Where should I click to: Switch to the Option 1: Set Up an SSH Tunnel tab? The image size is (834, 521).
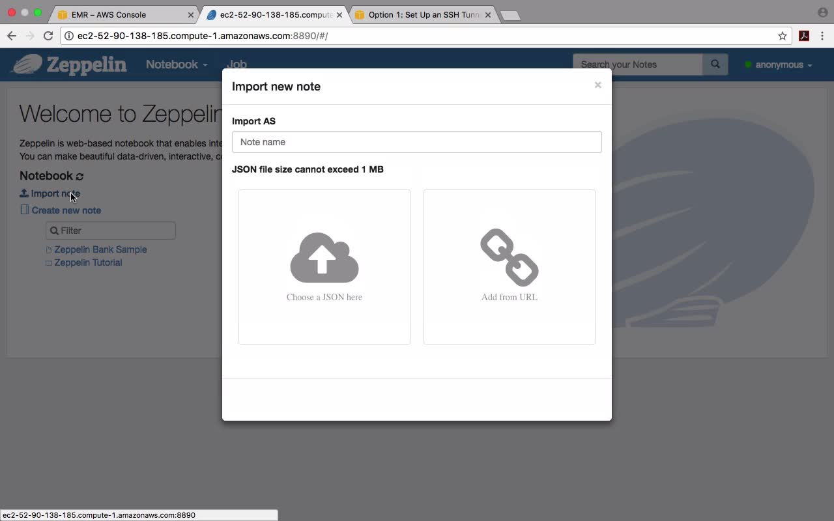pyautogui.click(x=423, y=14)
